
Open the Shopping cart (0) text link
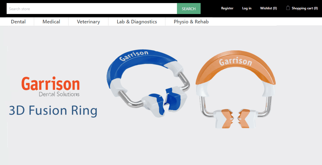305,8
